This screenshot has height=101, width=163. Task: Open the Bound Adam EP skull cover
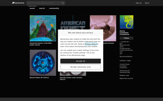(43, 63)
